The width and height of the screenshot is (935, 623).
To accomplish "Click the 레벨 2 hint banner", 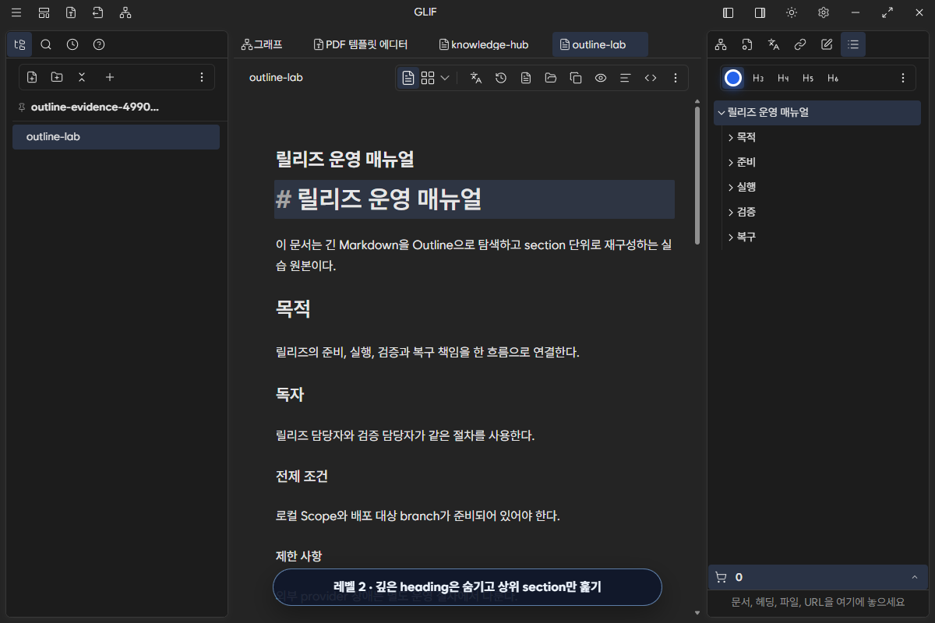I will pos(467,587).
